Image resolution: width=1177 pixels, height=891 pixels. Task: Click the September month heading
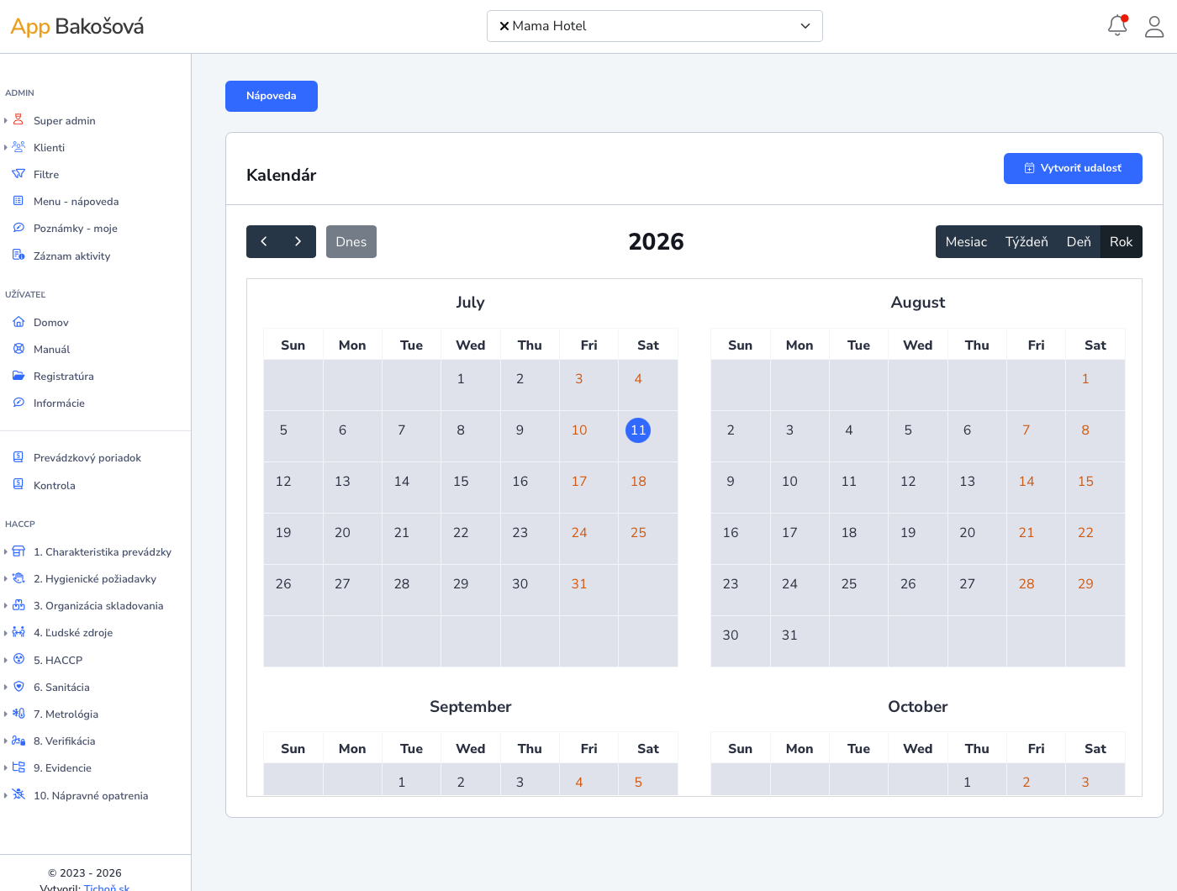pos(471,707)
